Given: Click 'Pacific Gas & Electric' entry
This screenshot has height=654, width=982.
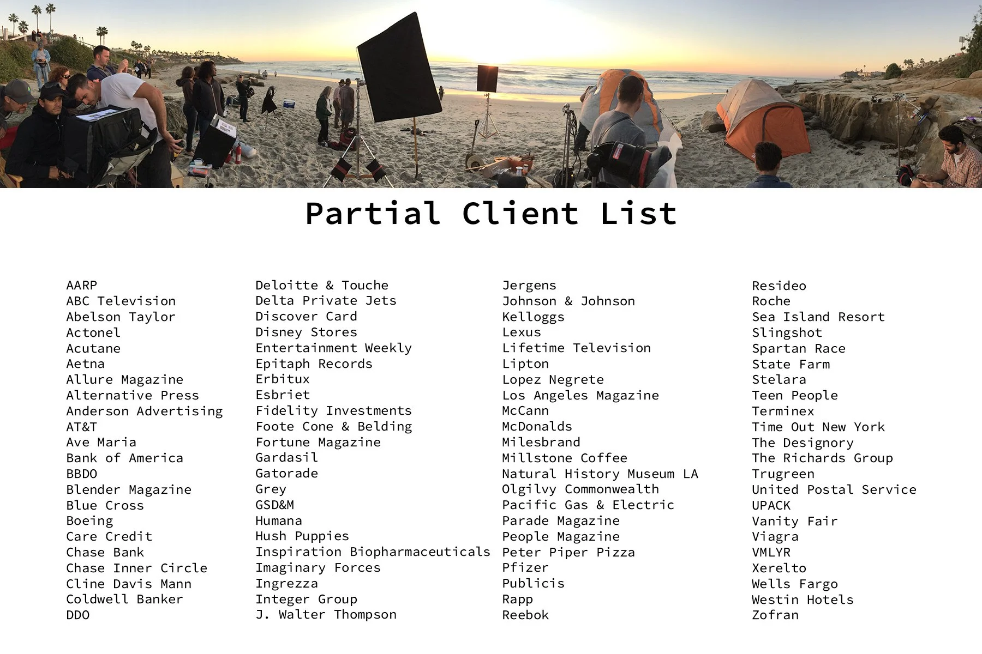Looking at the screenshot, I should (588, 505).
